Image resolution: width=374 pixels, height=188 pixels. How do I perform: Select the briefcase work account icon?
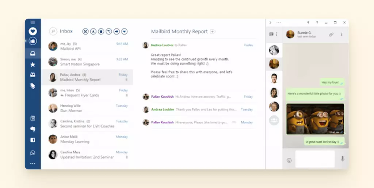33,41
